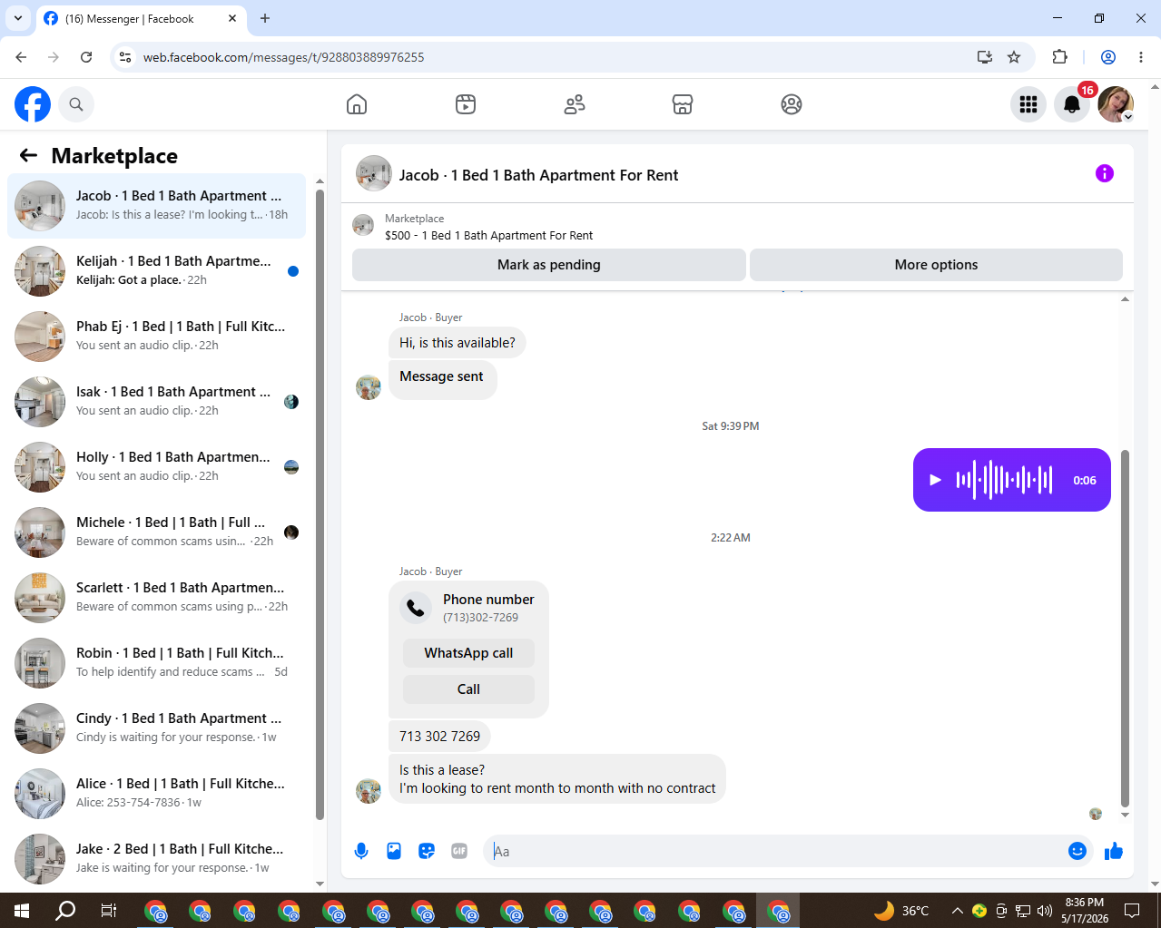Open Isak 1 Bed 1 Bath conversation
The width and height of the screenshot is (1161, 928).
[157, 402]
